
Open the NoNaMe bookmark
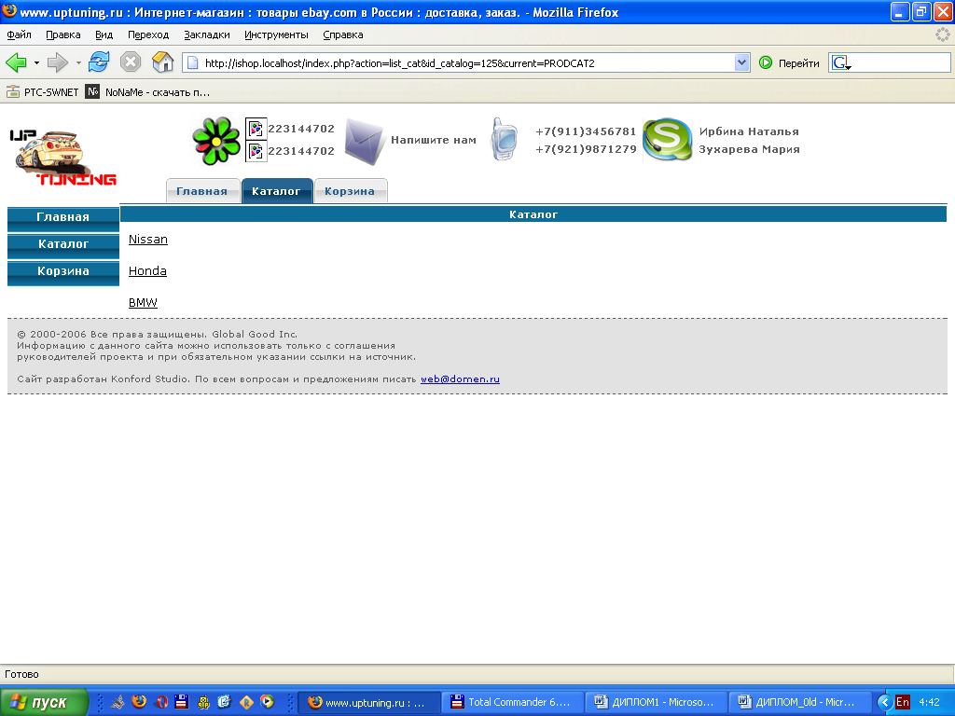click(x=148, y=92)
